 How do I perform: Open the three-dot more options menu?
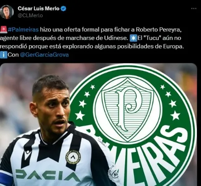coord(194,9)
